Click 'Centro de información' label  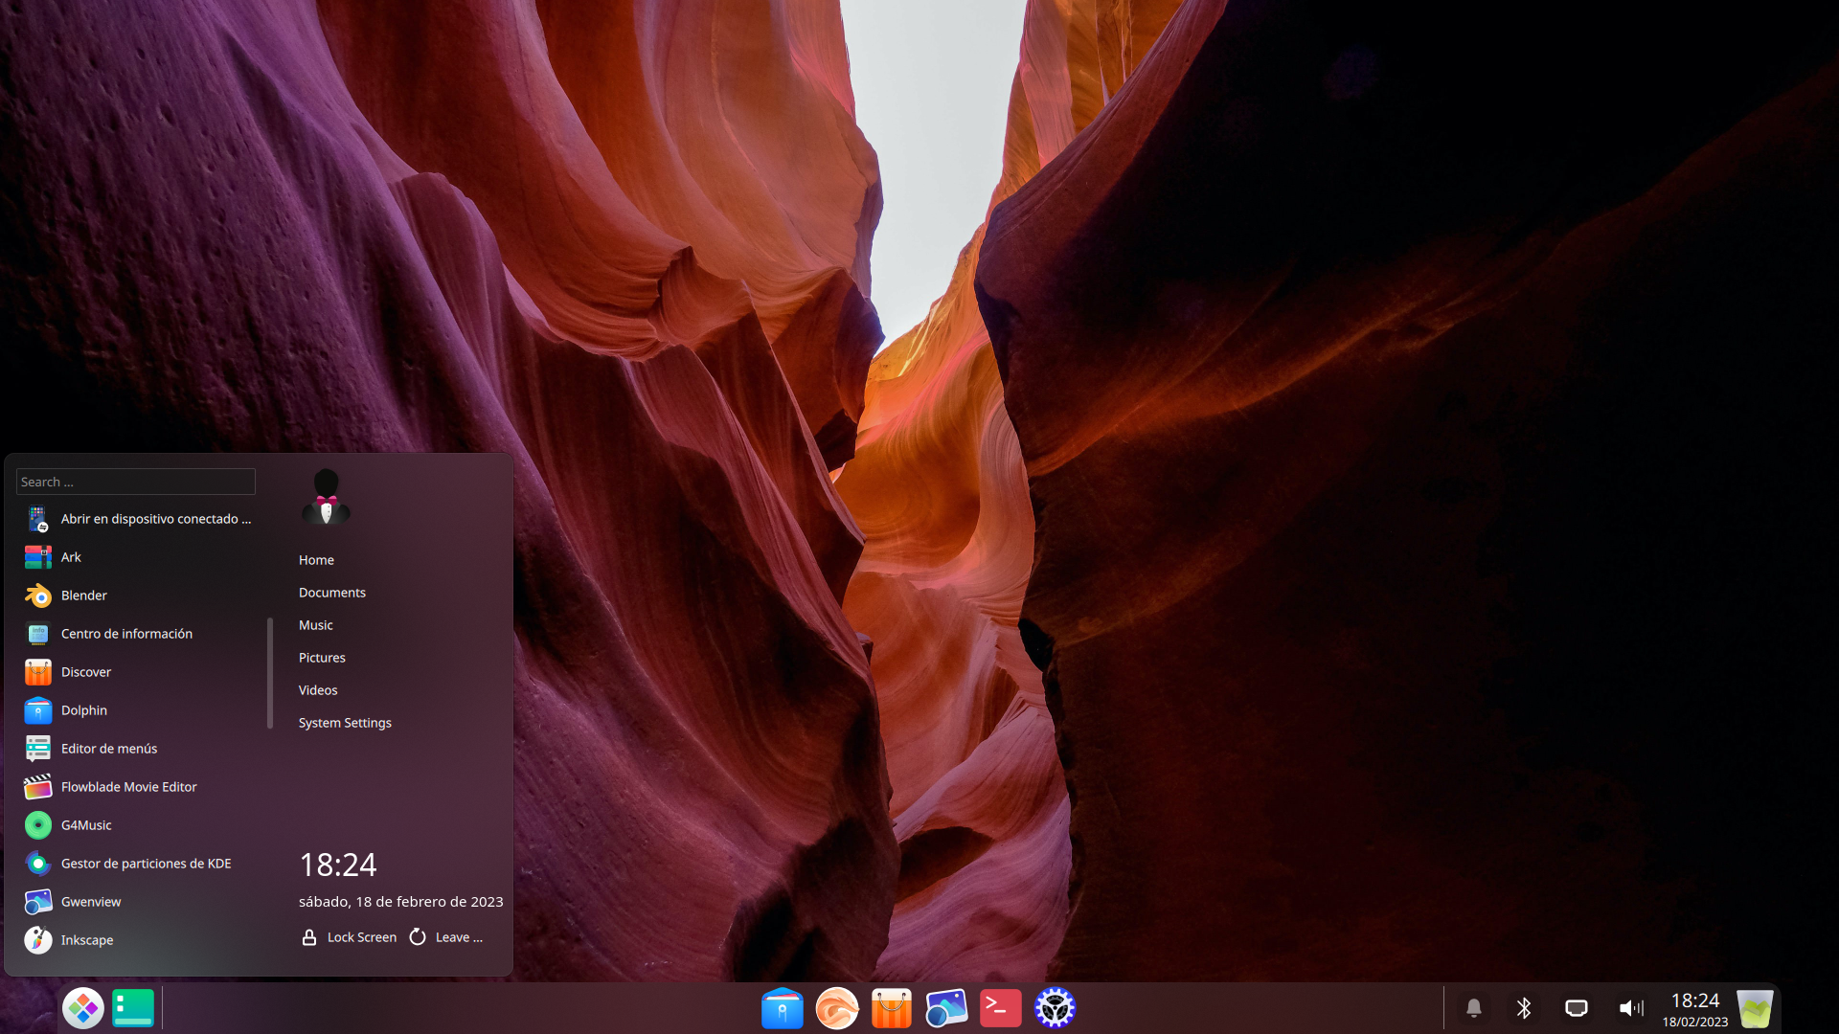click(126, 634)
